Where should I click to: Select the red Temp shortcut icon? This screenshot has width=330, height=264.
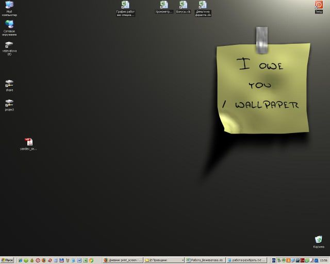(x=319, y=7)
